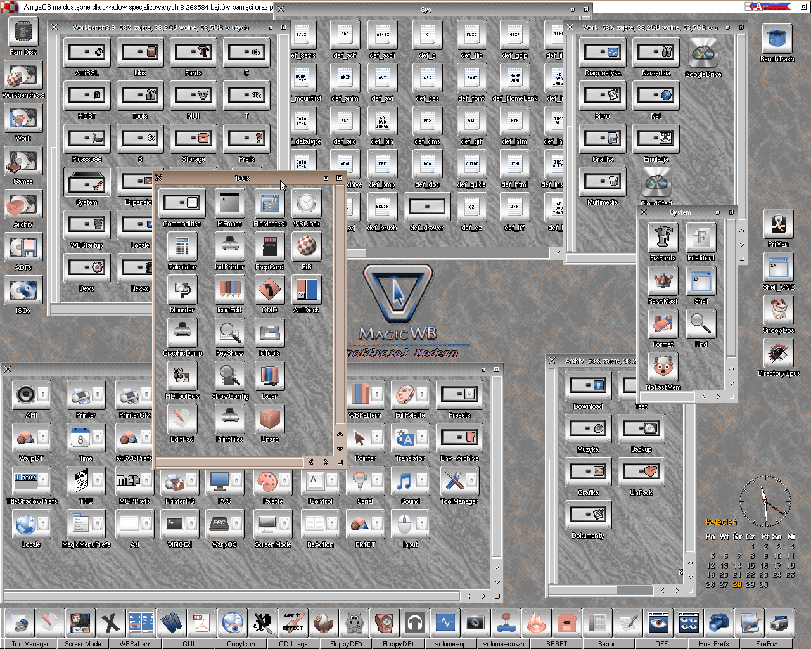This screenshot has width=811, height=649.
Task: Click the BenchTrash icon
Action: (777, 39)
